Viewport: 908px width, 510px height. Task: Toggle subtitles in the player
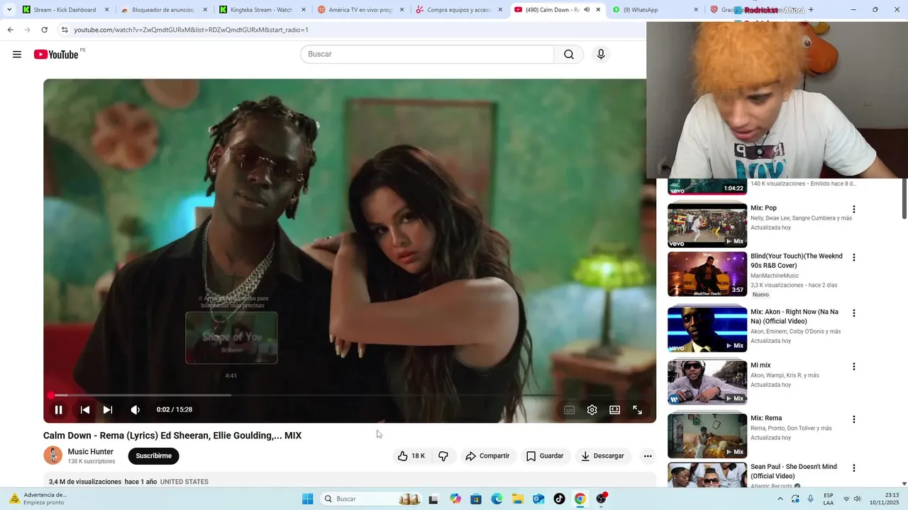click(x=569, y=409)
